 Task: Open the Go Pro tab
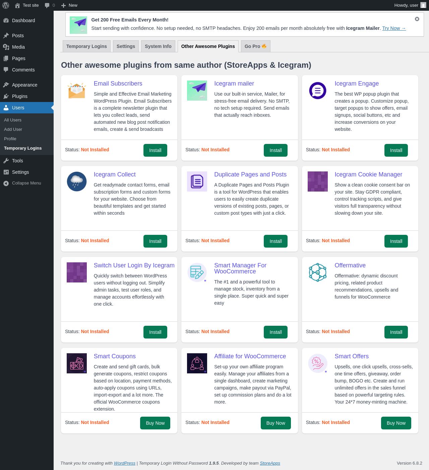256,46
